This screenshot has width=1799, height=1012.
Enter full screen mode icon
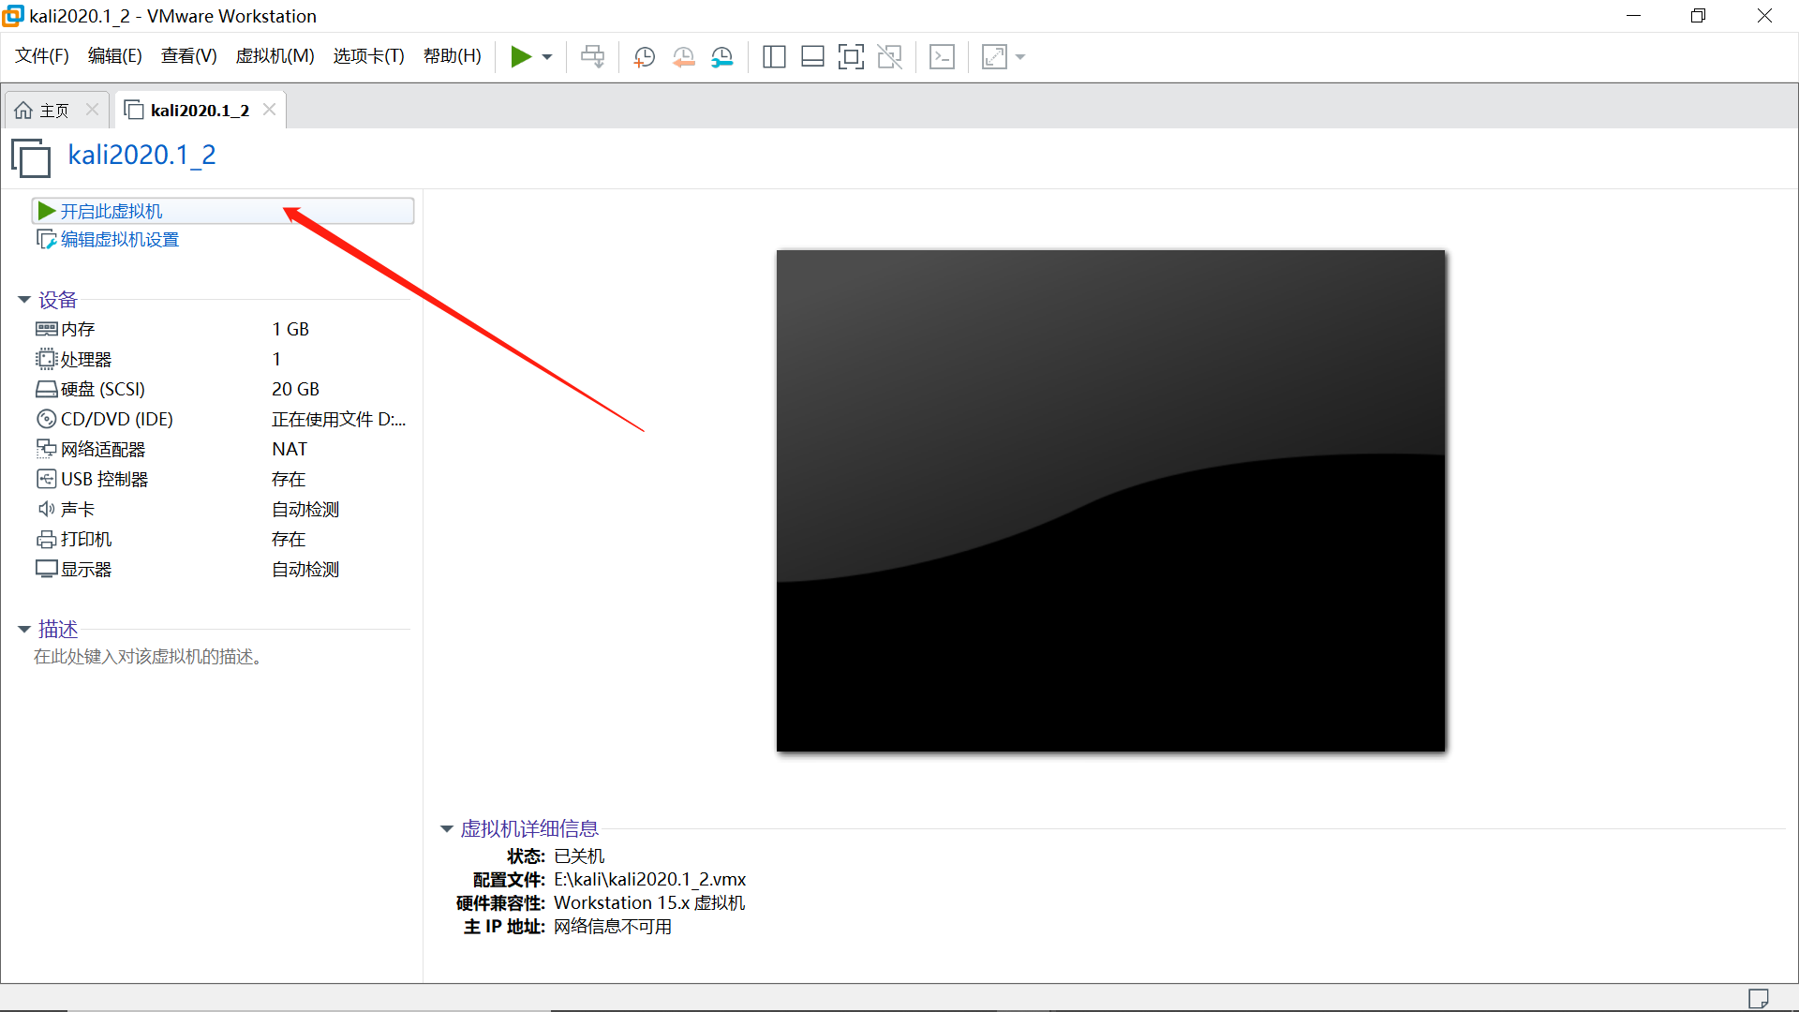click(x=851, y=57)
